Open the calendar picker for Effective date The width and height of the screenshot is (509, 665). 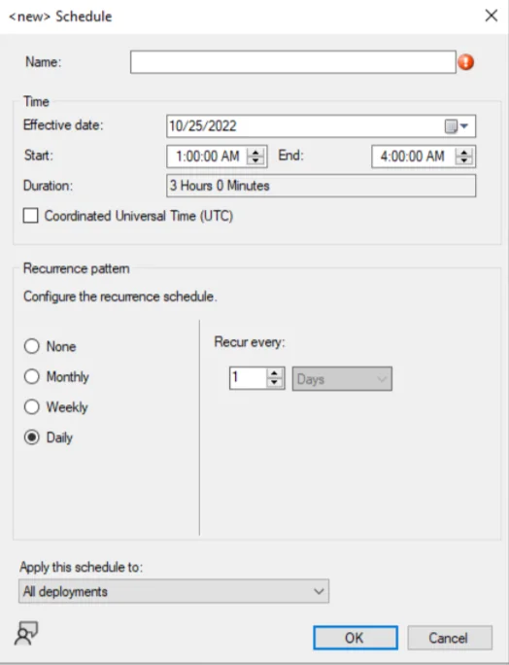(x=457, y=126)
